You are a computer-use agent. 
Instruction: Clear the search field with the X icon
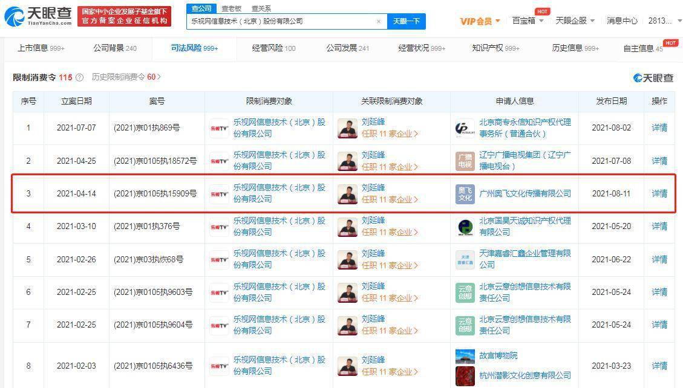tap(379, 21)
